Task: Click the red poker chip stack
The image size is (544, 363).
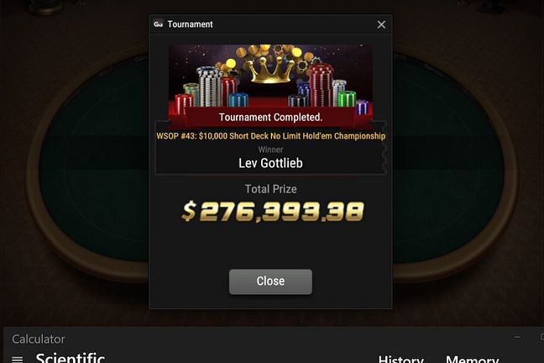Action: click(321, 85)
